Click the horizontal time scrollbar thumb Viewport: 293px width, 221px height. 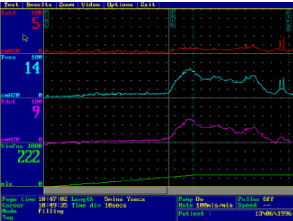click(106, 190)
